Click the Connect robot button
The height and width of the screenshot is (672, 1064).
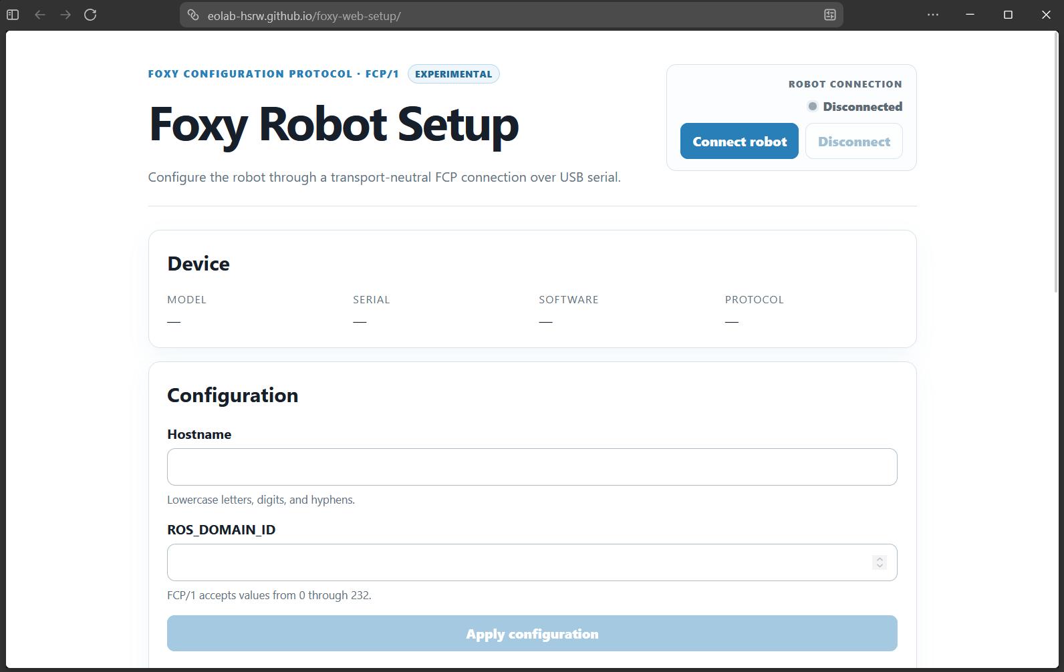pyautogui.click(x=739, y=141)
